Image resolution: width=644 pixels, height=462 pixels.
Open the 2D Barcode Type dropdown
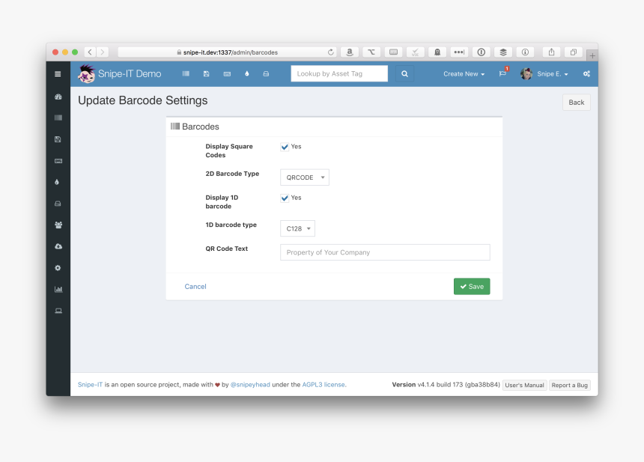click(x=305, y=177)
